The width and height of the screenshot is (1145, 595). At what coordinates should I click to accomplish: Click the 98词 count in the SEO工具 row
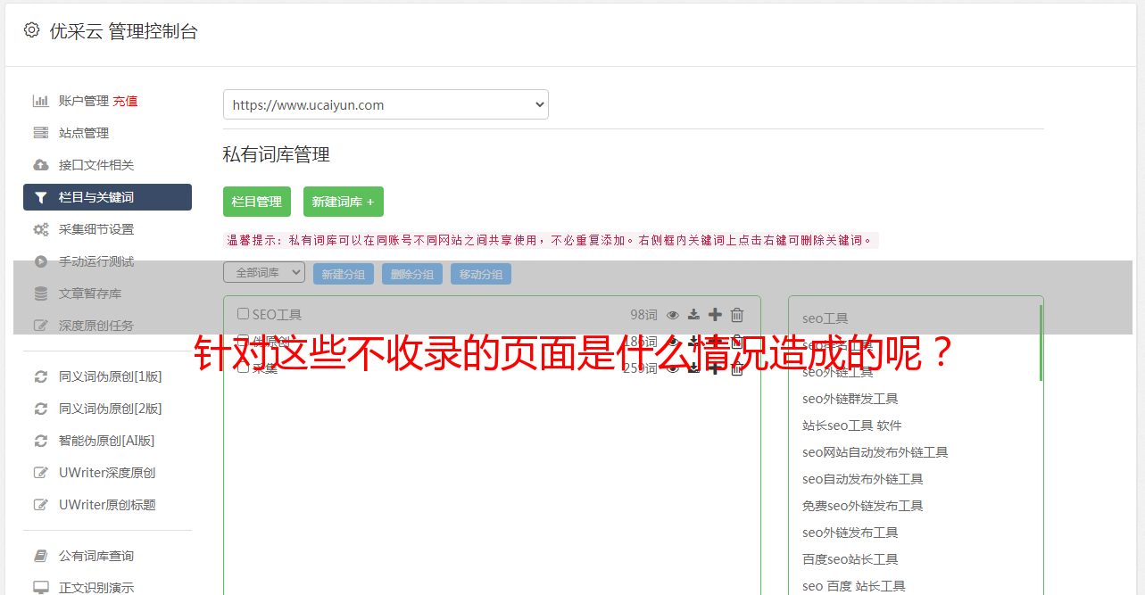[x=643, y=315]
